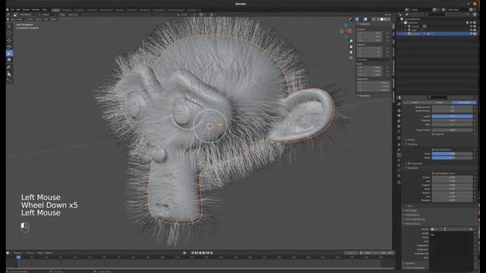Hide Suzanne with its eye icon
The image size is (486, 273).
point(471,33)
